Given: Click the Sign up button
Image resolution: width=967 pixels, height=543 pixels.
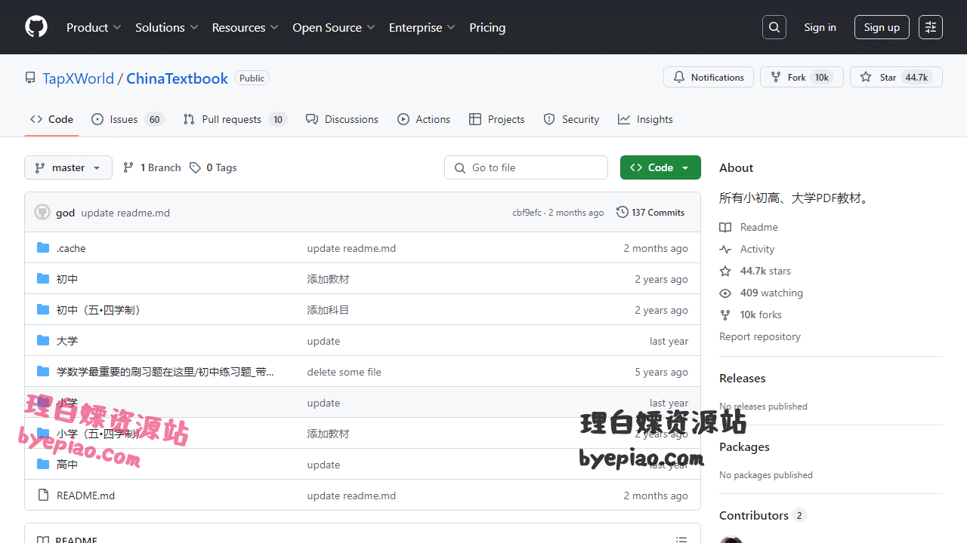Looking at the screenshot, I should tap(882, 27).
